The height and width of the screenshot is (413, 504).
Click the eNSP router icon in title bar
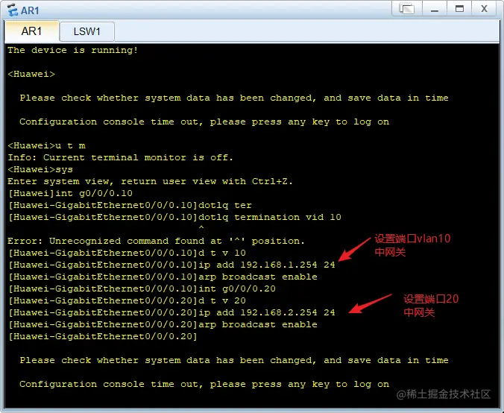pos(13,10)
